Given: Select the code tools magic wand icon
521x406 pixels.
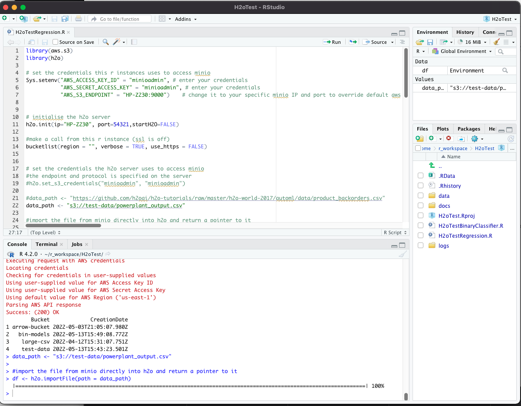Looking at the screenshot, I should (116, 42).
